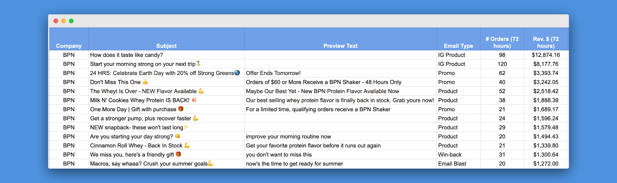Click the Earth globe emoji in subject
This screenshot has width=617, height=183.
click(237, 73)
